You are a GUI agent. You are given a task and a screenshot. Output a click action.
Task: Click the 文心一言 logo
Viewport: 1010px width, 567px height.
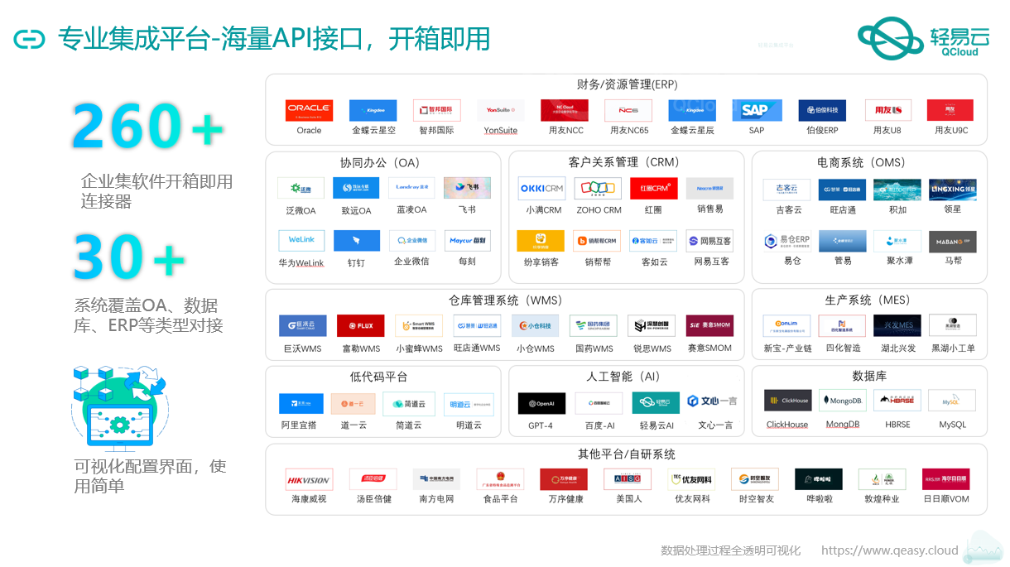(x=712, y=401)
